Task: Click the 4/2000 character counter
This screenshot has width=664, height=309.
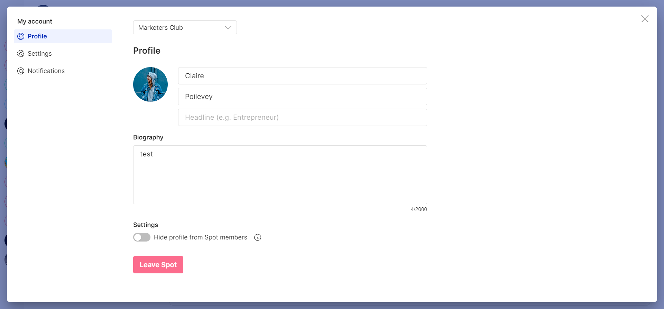Action: click(418, 209)
